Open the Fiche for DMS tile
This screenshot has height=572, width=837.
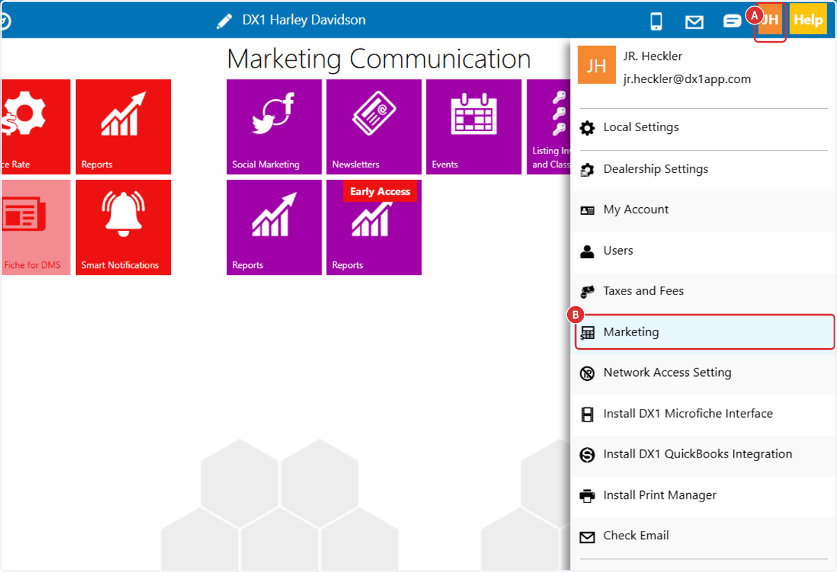pos(36,227)
